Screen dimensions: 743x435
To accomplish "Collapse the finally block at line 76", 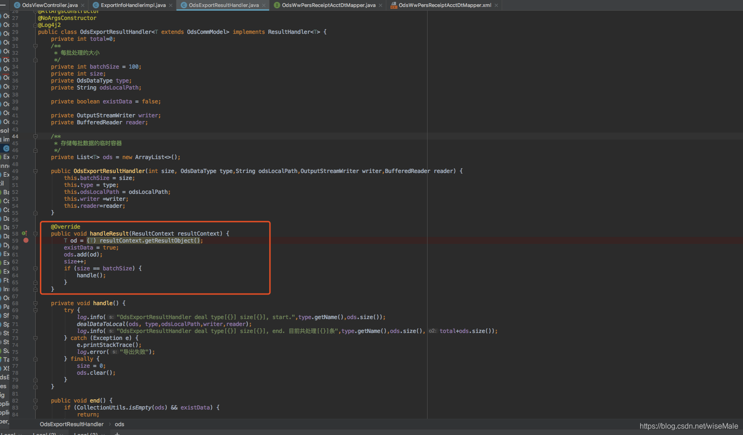I will 35,359.
